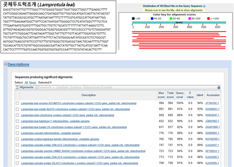The width and height of the screenshot is (234, 167).
Task: Check the Lamprotula leaii cytochrome oxidase row
Action: [x=17, y=115]
